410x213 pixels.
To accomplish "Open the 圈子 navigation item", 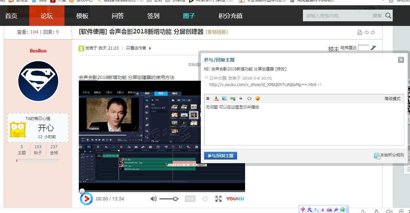I will point(189,16).
